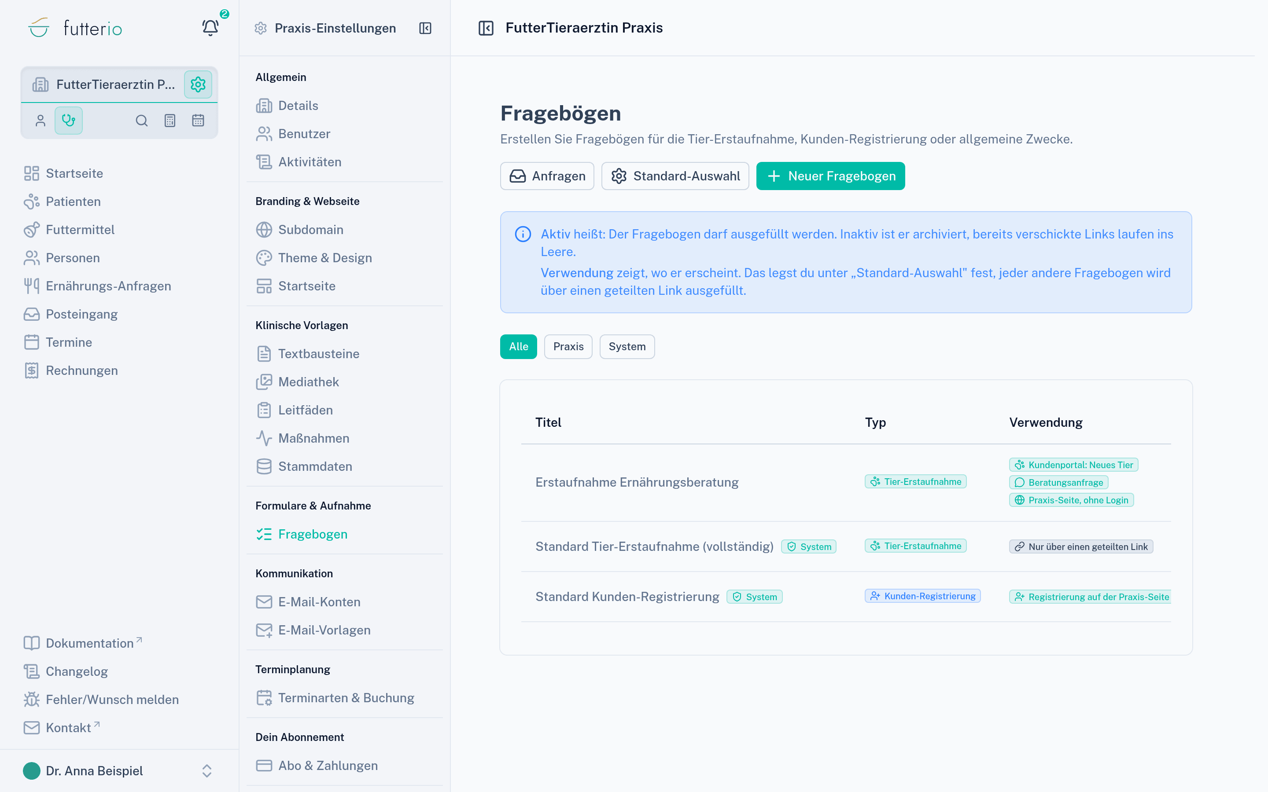The width and height of the screenshot is (1268, 792).
Task: Open Standard Kunden-Registrierung row
Action: coord(846,597)
